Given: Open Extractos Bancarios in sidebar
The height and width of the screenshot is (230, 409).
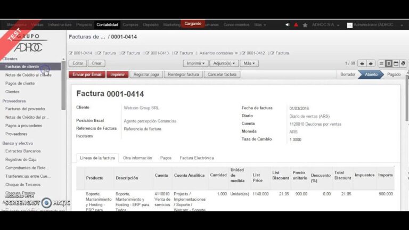Looking at the screenshot, I should pos(23,151).
